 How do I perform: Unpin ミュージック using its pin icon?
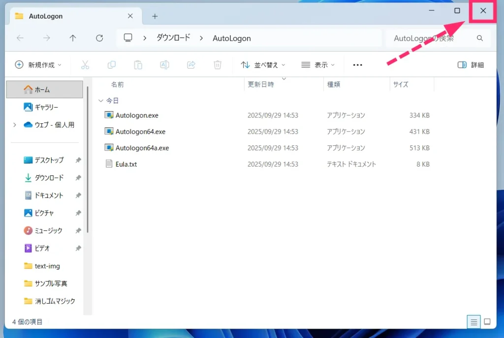point(78,230)
